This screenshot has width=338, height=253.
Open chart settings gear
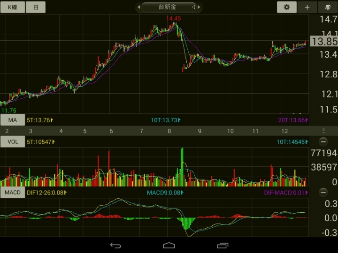tap(287, 7)
